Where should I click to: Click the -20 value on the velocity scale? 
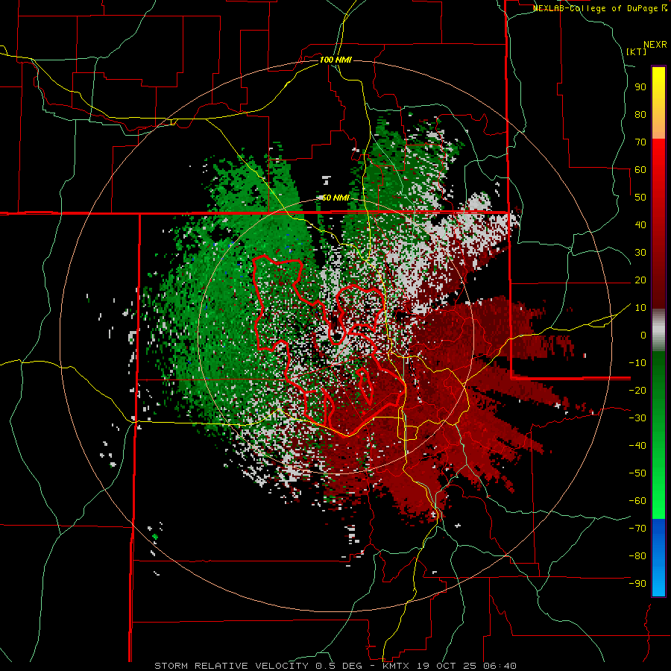click(x=637, y=391)
